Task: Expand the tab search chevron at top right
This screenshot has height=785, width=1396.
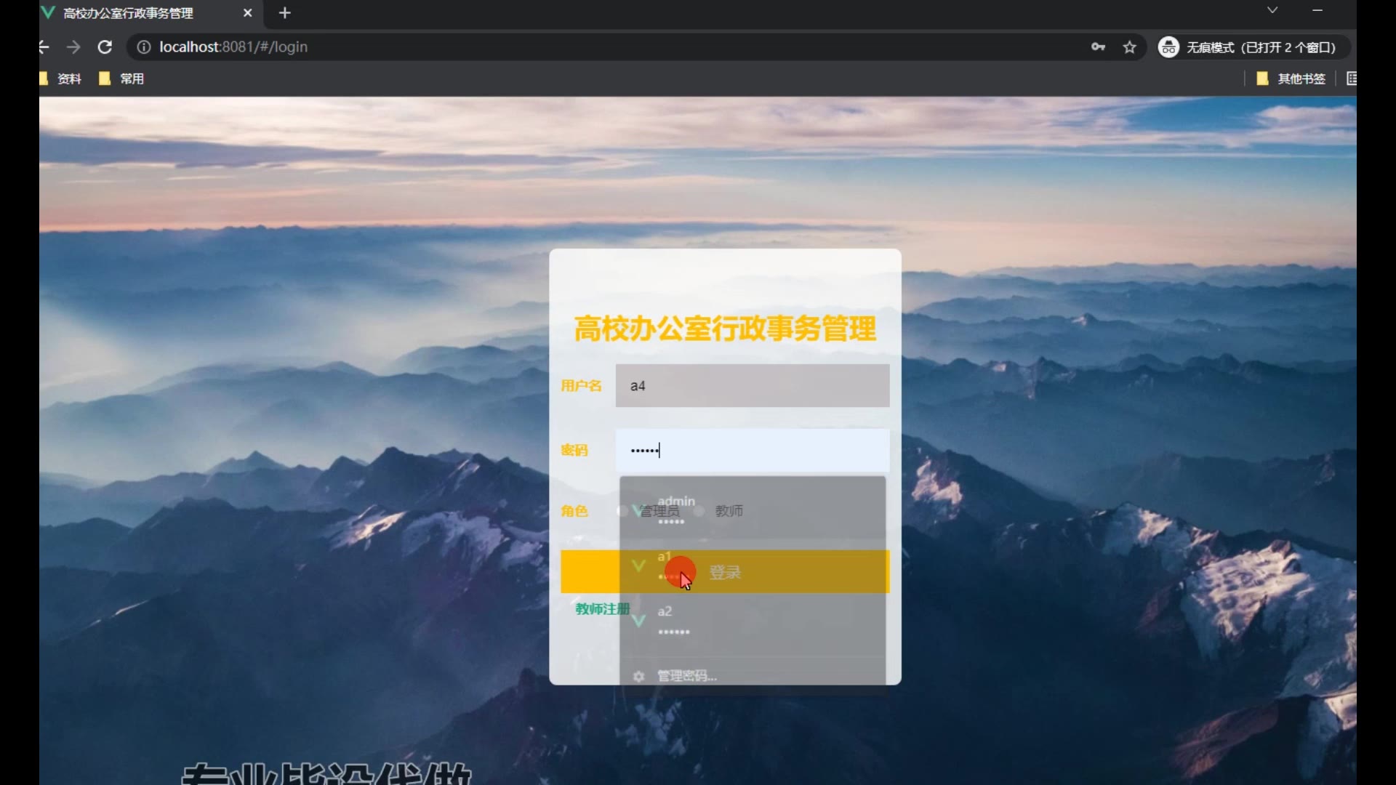Action: pyautogui.click(x=1272, y=10)
